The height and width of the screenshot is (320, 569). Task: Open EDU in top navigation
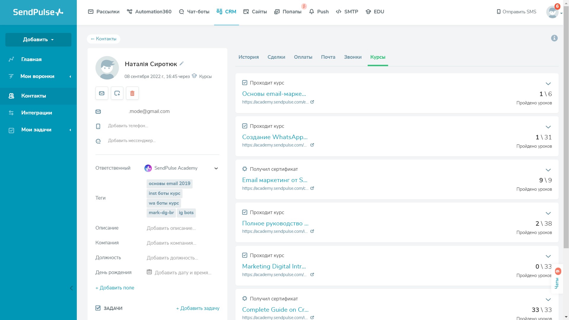375,12
